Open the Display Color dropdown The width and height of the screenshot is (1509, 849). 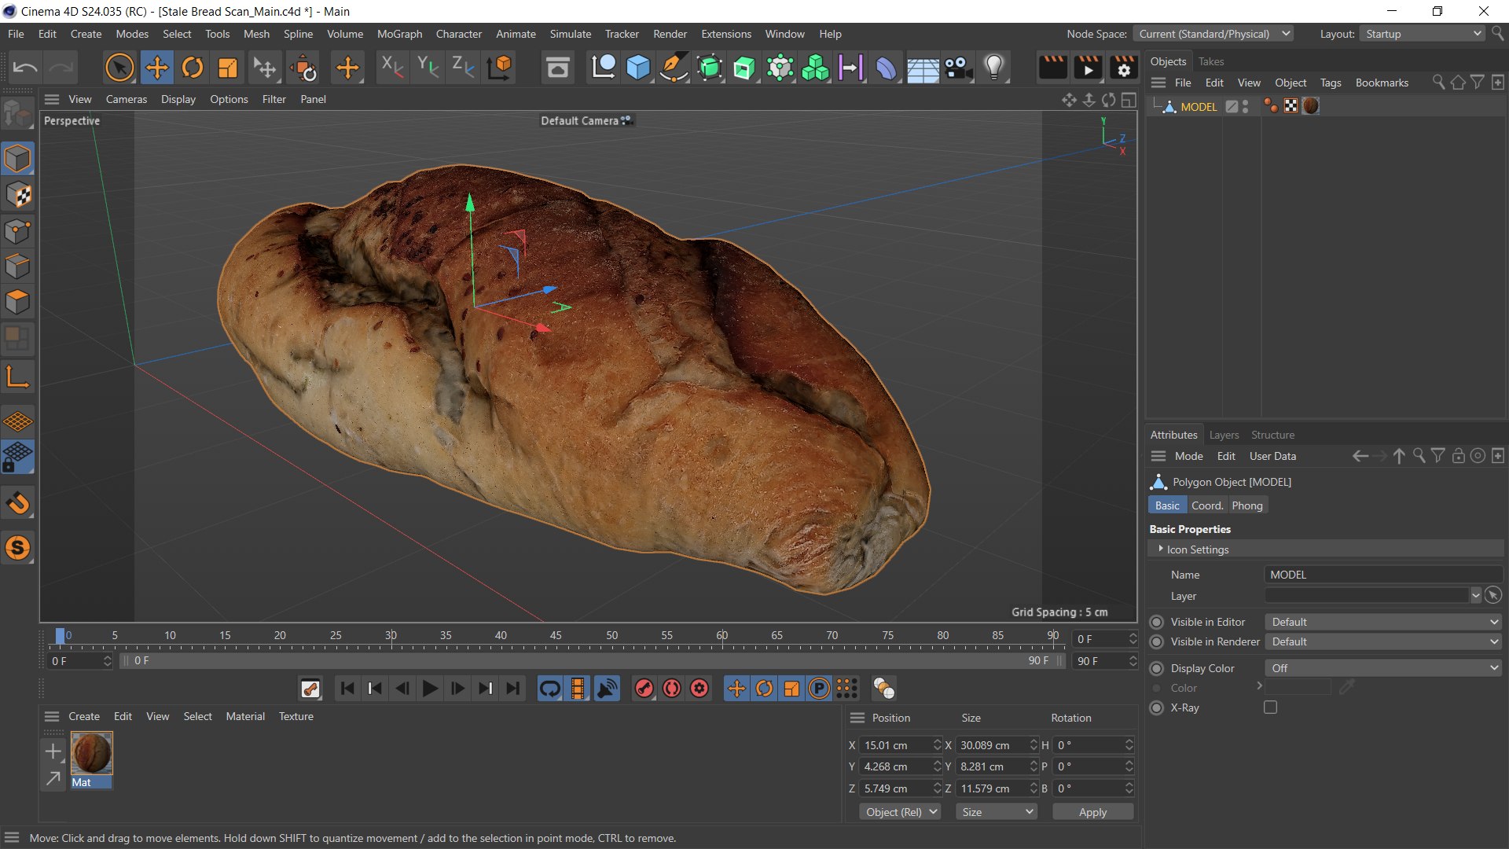[1384, 668]
